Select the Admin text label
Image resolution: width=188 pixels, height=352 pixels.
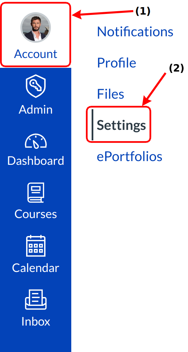36,110
